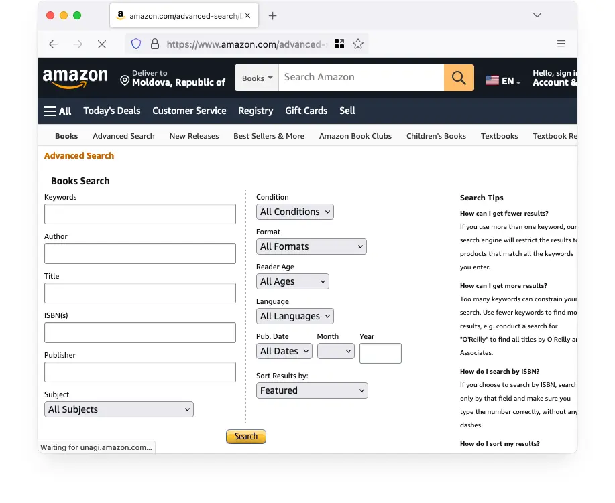Image resolution: width=615 pixels, height=503 pixels.
Task: Click the Amazon logo
Action: [x=75, y=78]
